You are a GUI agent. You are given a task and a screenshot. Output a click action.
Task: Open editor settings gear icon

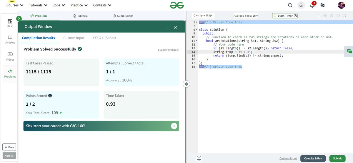coord(332,16)
